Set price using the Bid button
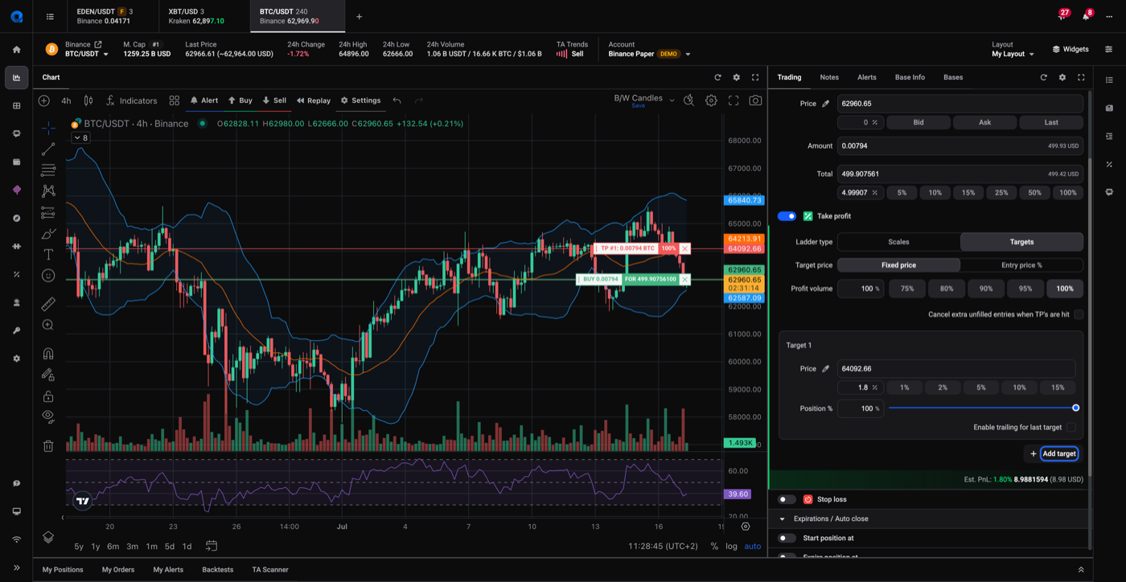The width and height of the screenshot is (1126, 582). click(x=918, y=123)
